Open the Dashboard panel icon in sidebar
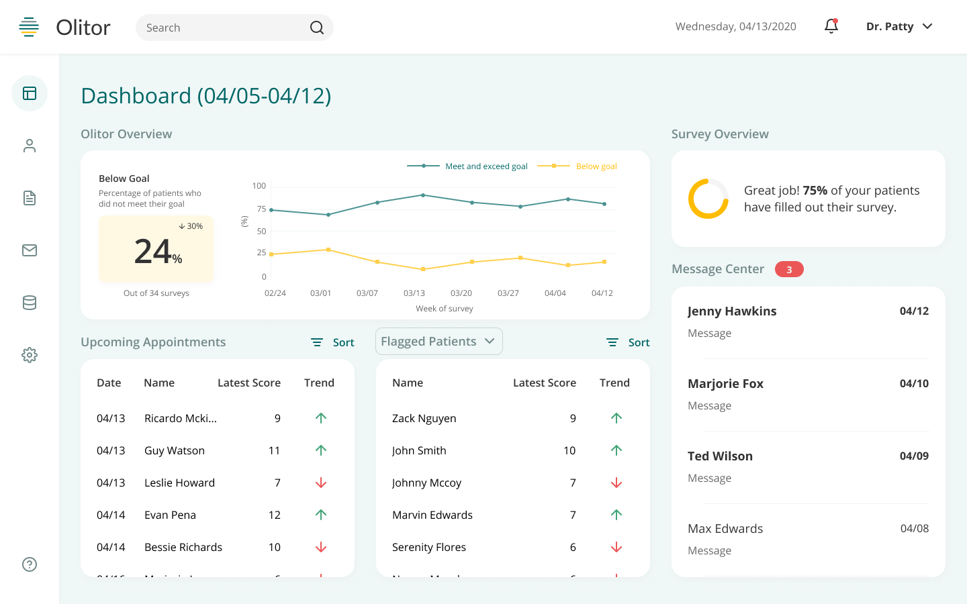967x604 pixels. (x=30, y=93)
